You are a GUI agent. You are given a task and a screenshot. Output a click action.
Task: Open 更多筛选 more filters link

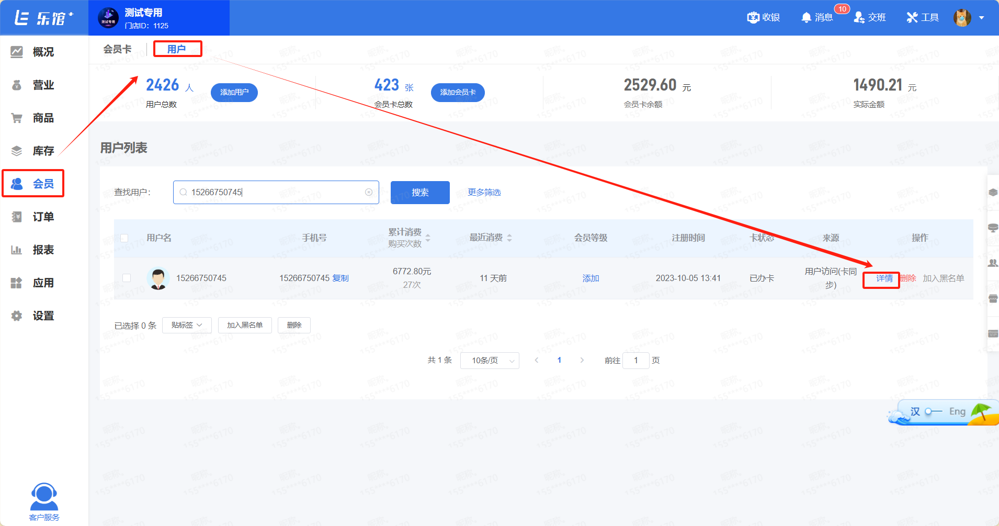484,193
